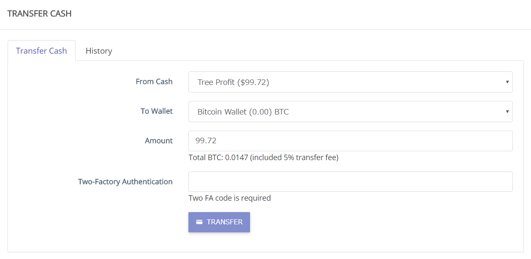Click the TRANSFER text on the button

(225, 222)
